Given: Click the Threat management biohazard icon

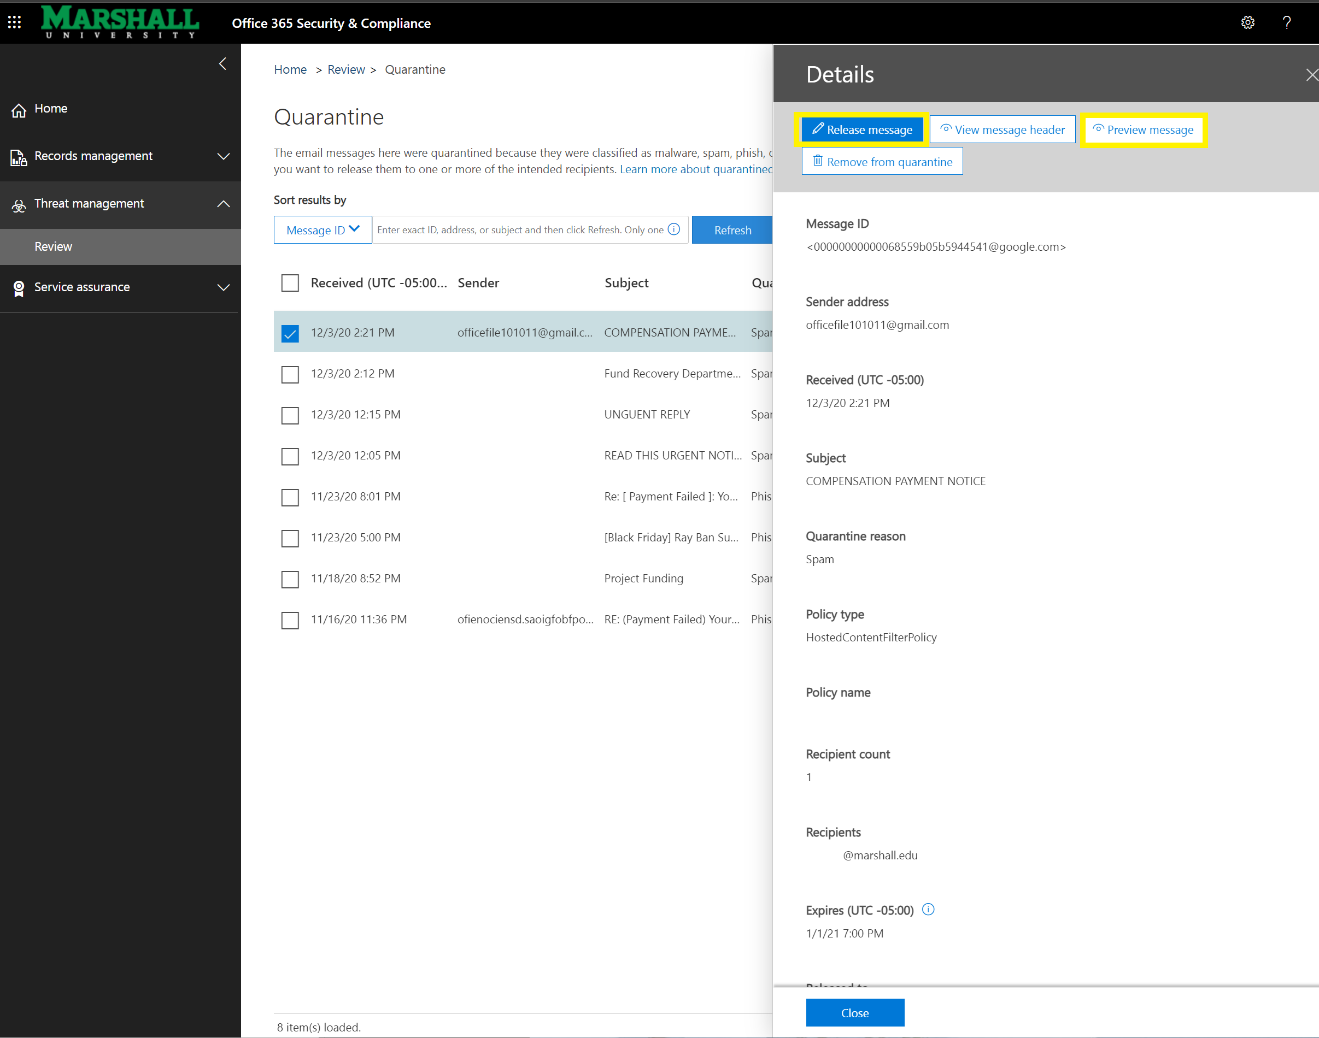Looking at the screenshot, I should (19, 205).
